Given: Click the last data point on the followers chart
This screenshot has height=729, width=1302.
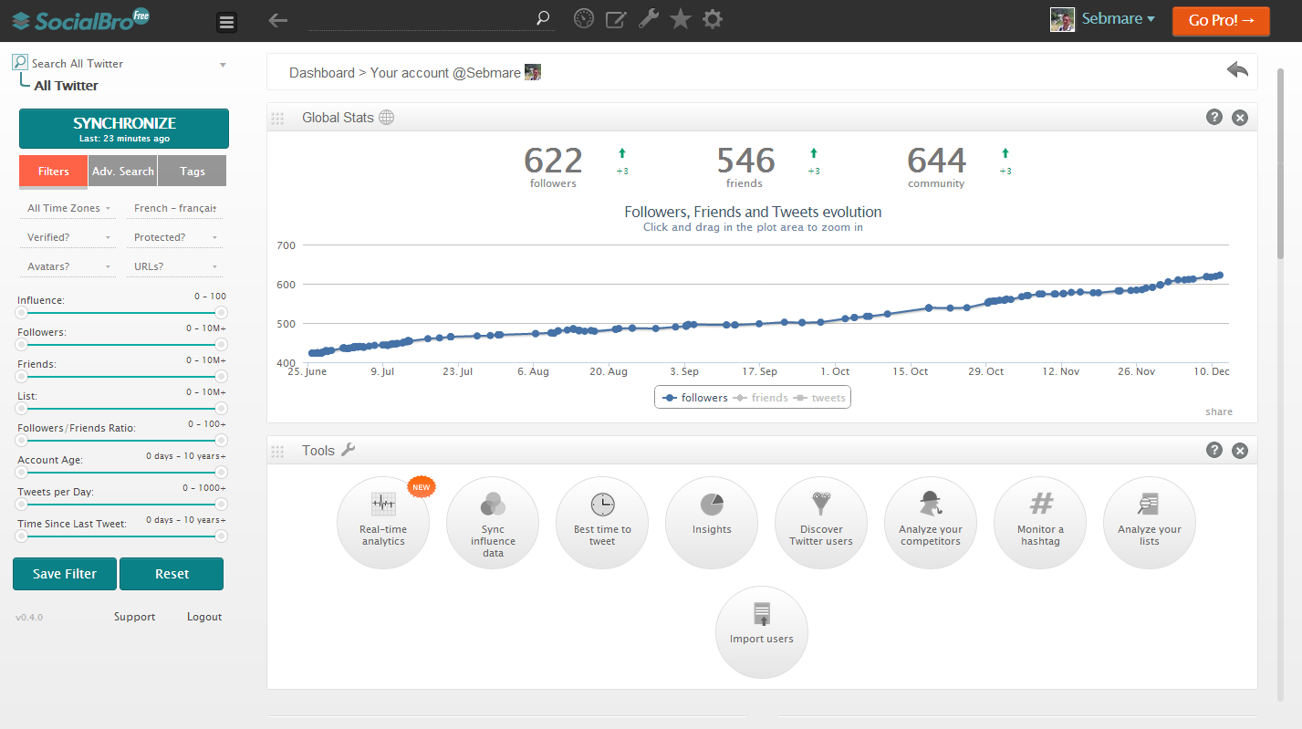Looking at the screenshot, I should [1219, 275].
